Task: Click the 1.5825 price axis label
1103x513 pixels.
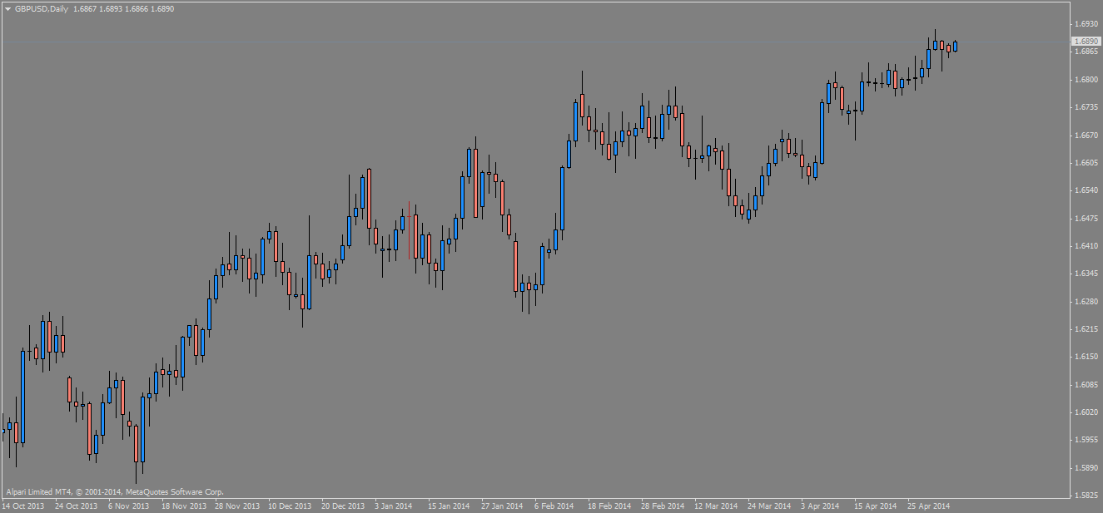Action: tap(1085, 496)
